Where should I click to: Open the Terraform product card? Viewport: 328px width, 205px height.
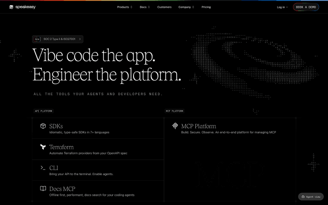(98, 149)
